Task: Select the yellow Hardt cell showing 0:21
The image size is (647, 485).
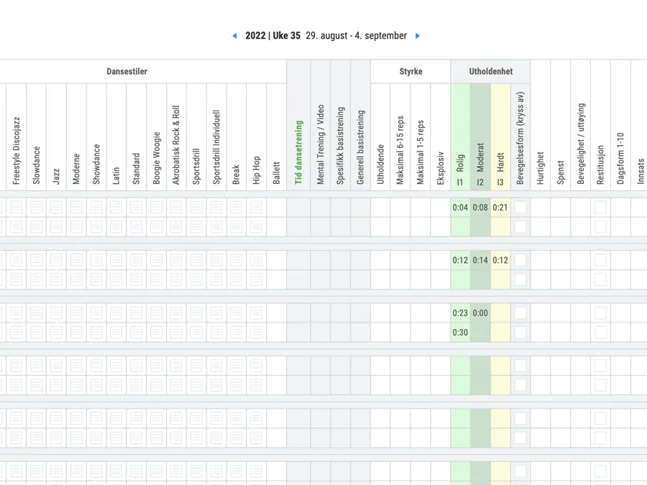Action: click(500, 208)
